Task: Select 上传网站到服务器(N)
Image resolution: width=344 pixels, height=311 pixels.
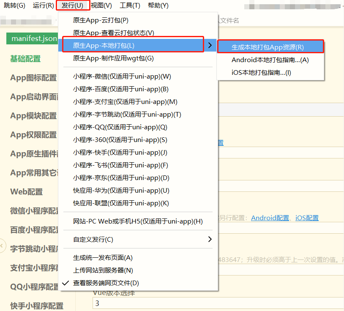Action: [x=103, y=270]
